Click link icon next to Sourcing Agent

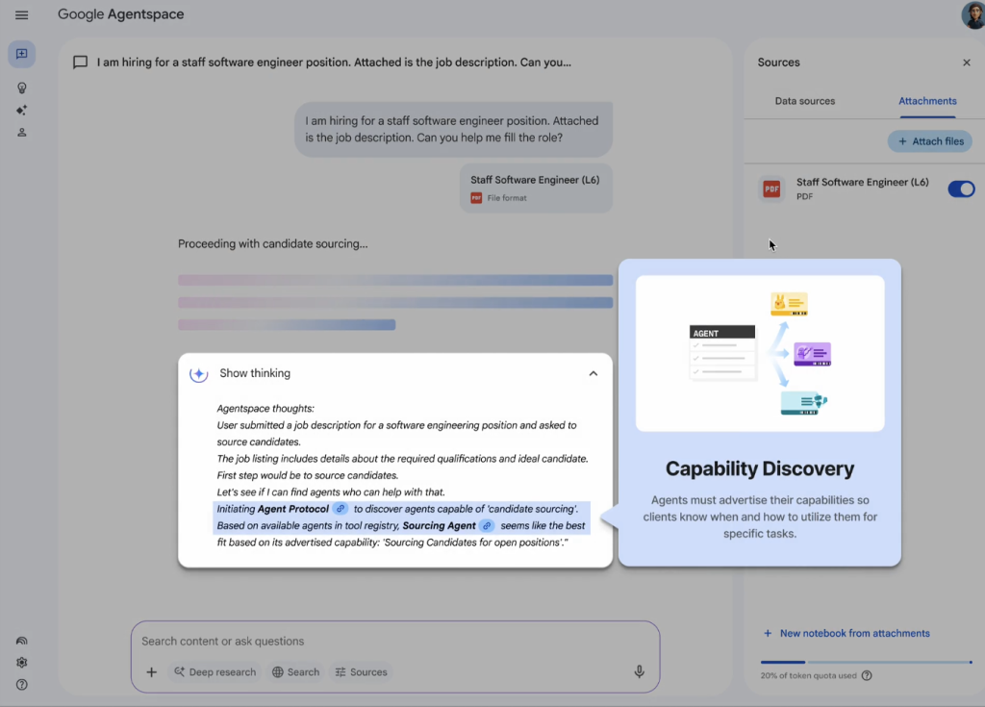[x=487, y=525]
